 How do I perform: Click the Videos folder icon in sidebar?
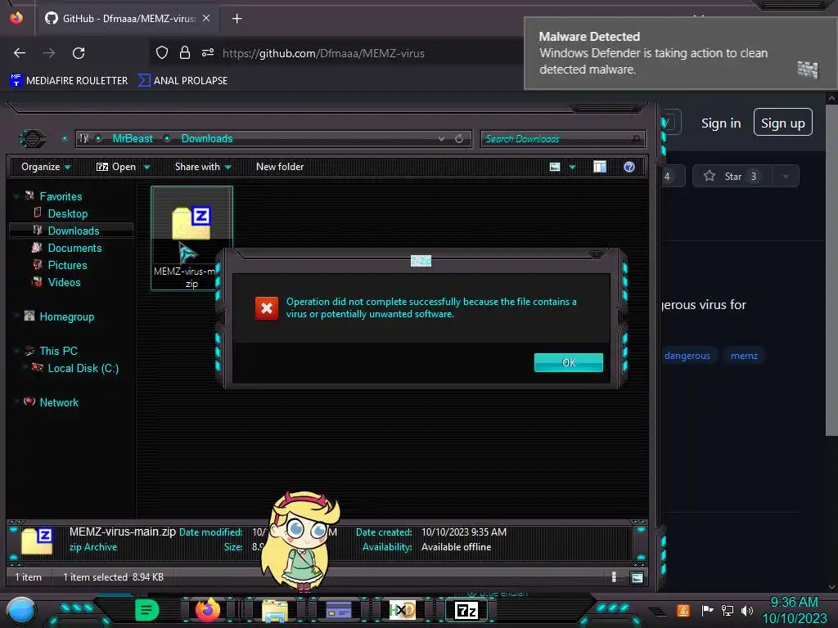[37, 281]
